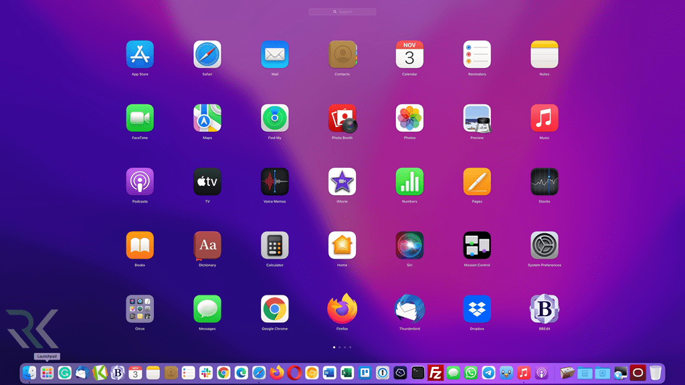The image size is (685, 385).
Task: Open 1Password from the Dock
Action: [x=382, y=373]
